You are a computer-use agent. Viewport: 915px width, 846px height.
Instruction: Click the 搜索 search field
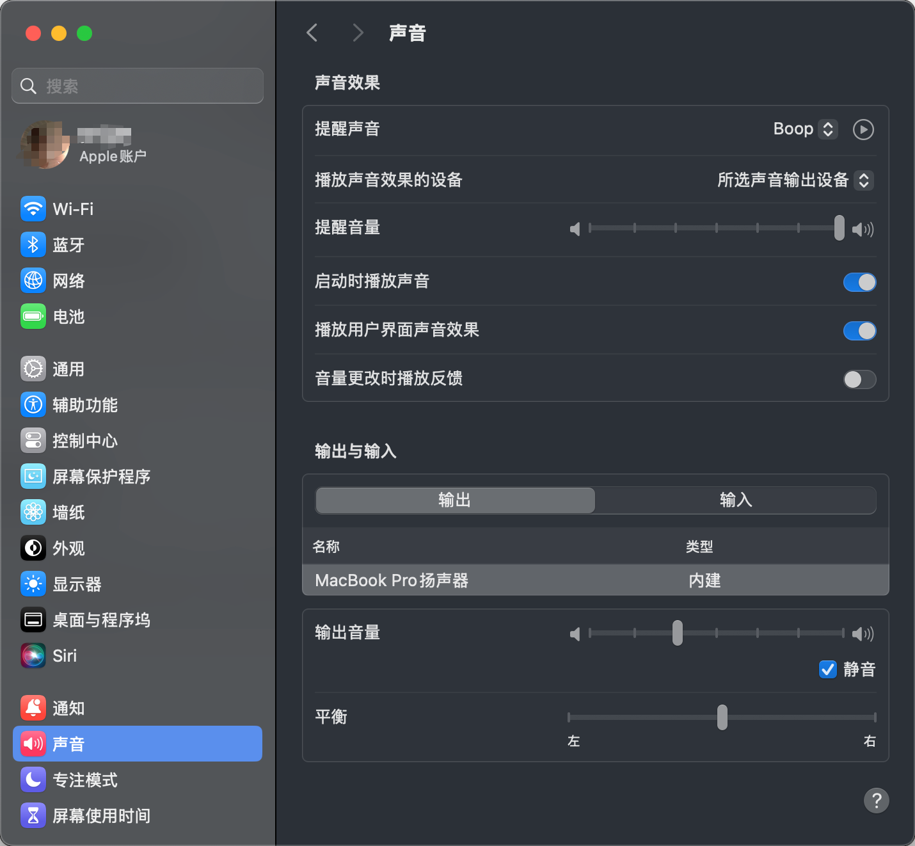(x=138, y=86)
